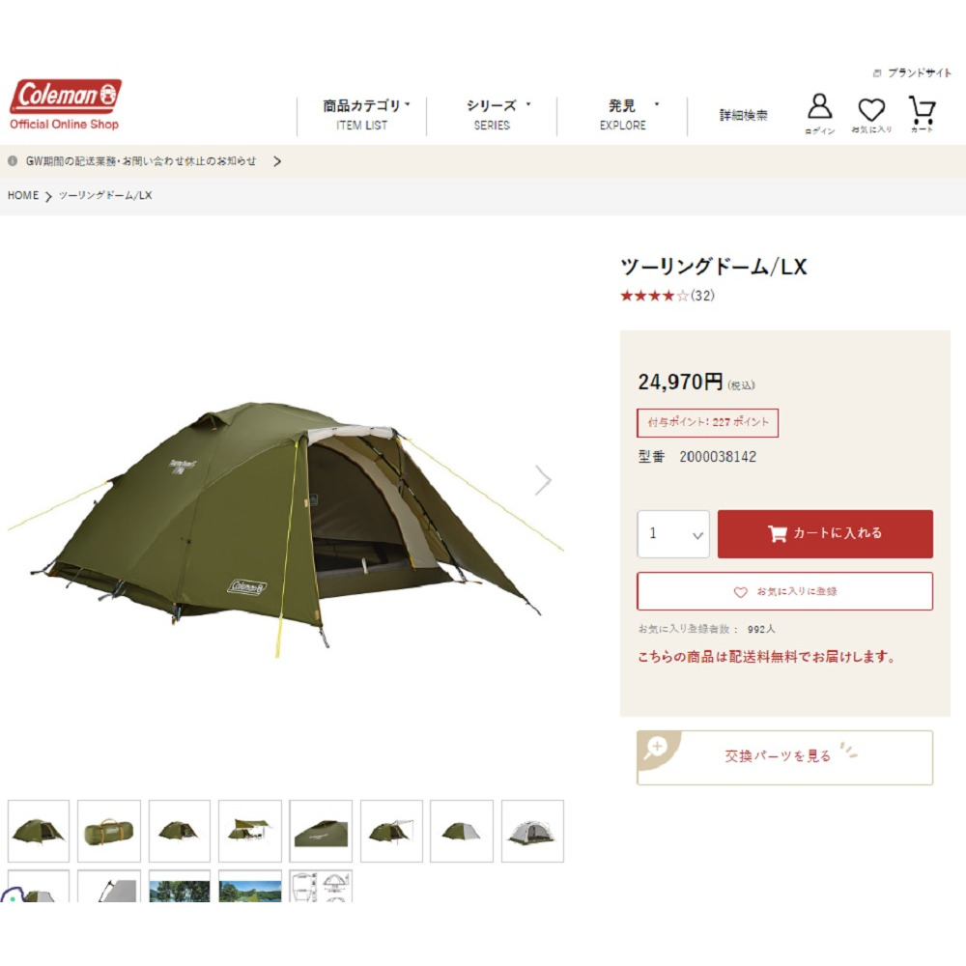The image size is (966, 966).
Task: Open the 詳細検索 detailed search
Action: click(744, 115)
